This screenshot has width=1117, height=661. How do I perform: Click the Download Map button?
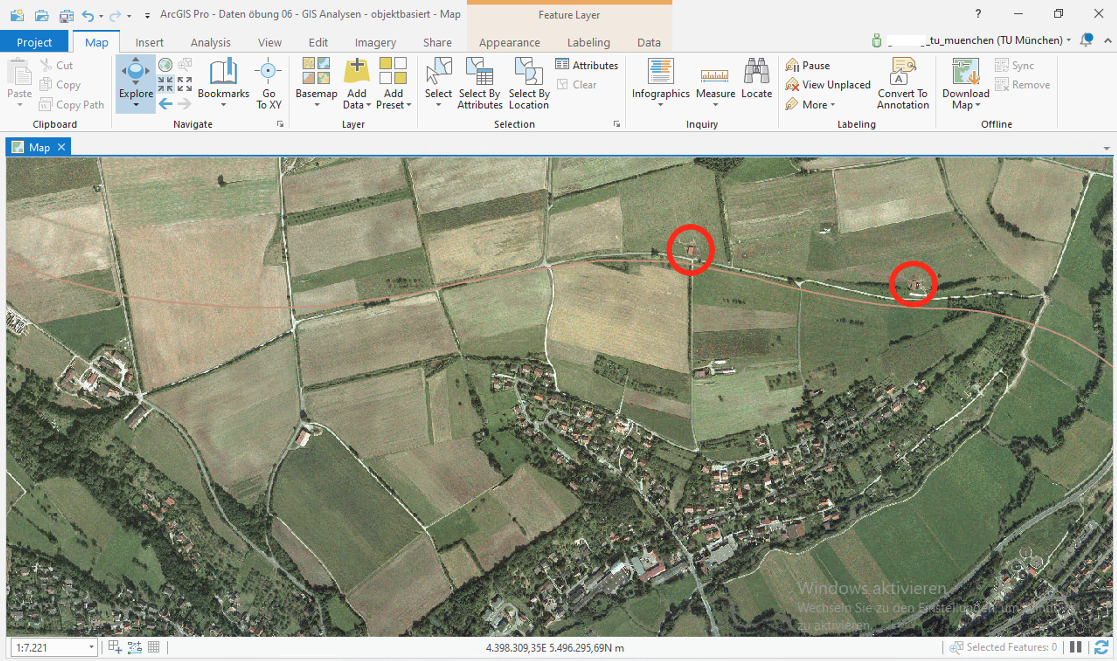965,83
